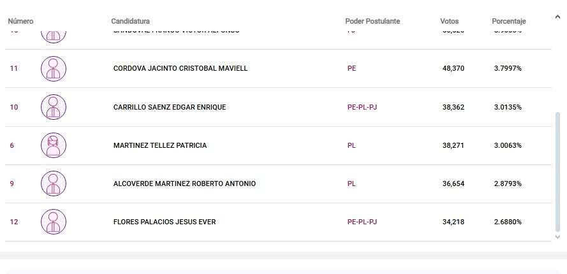The width and height of the screenshot is (567, 274).
Task: Select candidate Cordova Jacinto Cristobal Maviell
Action: pyautogui.click(x=180, y=69)
